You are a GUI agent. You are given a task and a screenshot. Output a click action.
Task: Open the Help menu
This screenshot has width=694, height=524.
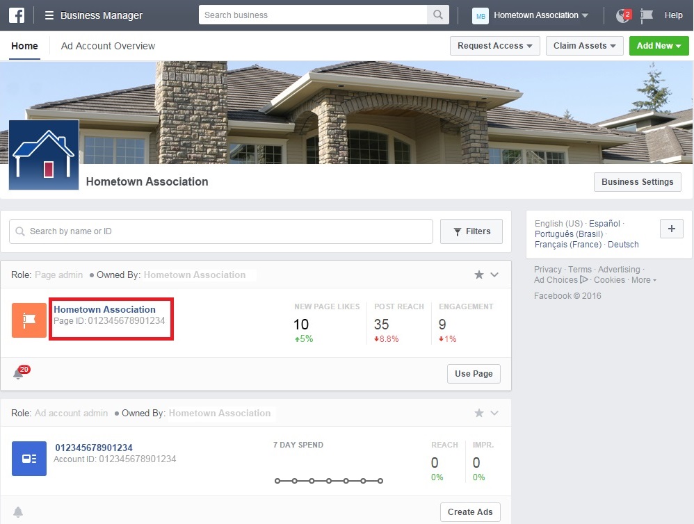[x=673, y=15]
